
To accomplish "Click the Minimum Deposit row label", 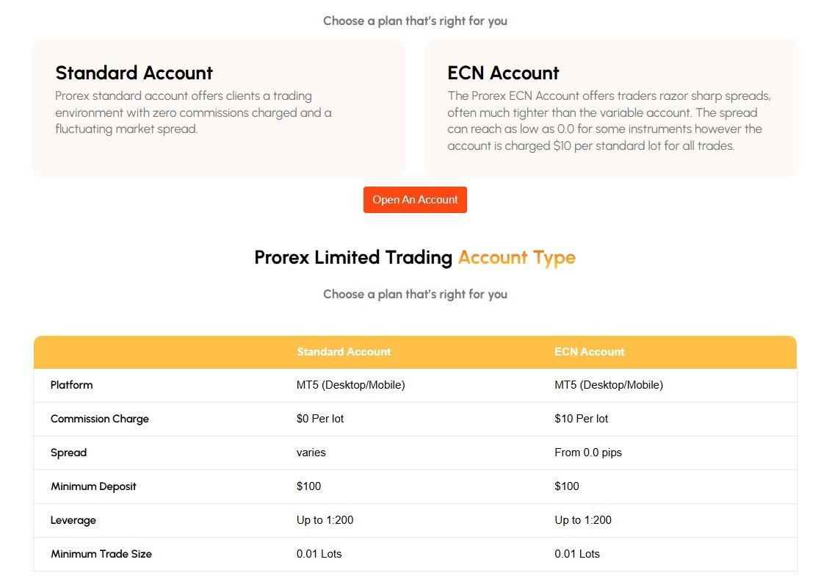I will (x=93, y=486).
